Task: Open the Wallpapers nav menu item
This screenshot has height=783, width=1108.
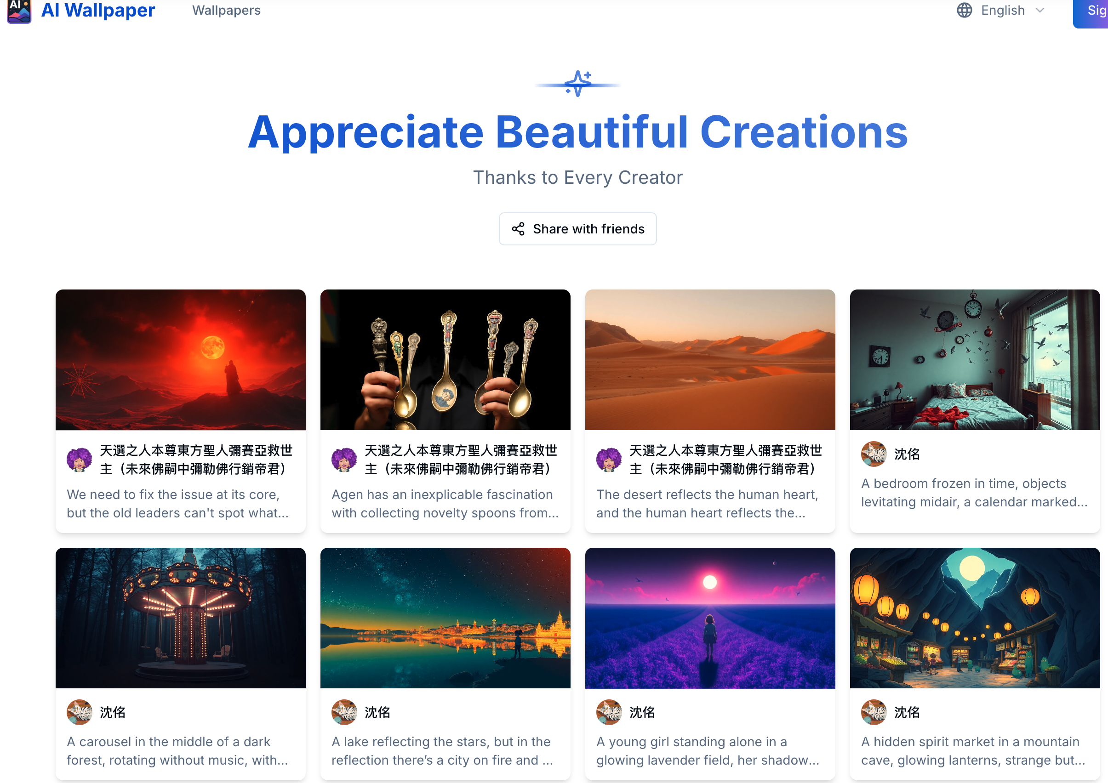Action: pos(226,10)
